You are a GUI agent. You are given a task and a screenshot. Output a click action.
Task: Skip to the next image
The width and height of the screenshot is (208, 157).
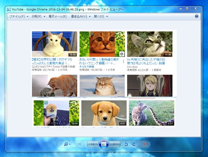114,144
